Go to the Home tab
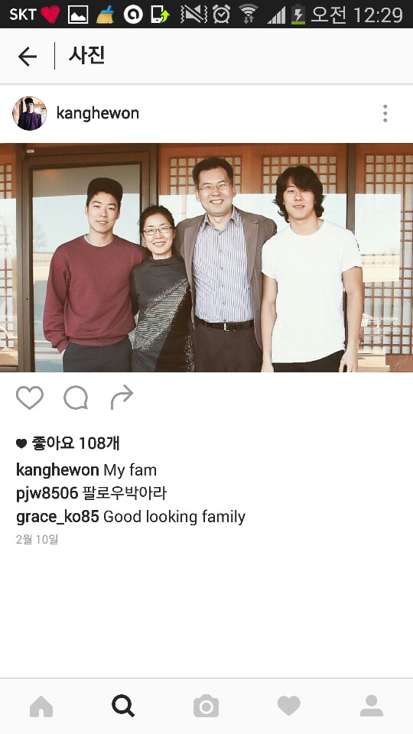This screenshot has width=413, height=734. click(x=41, y=706)
